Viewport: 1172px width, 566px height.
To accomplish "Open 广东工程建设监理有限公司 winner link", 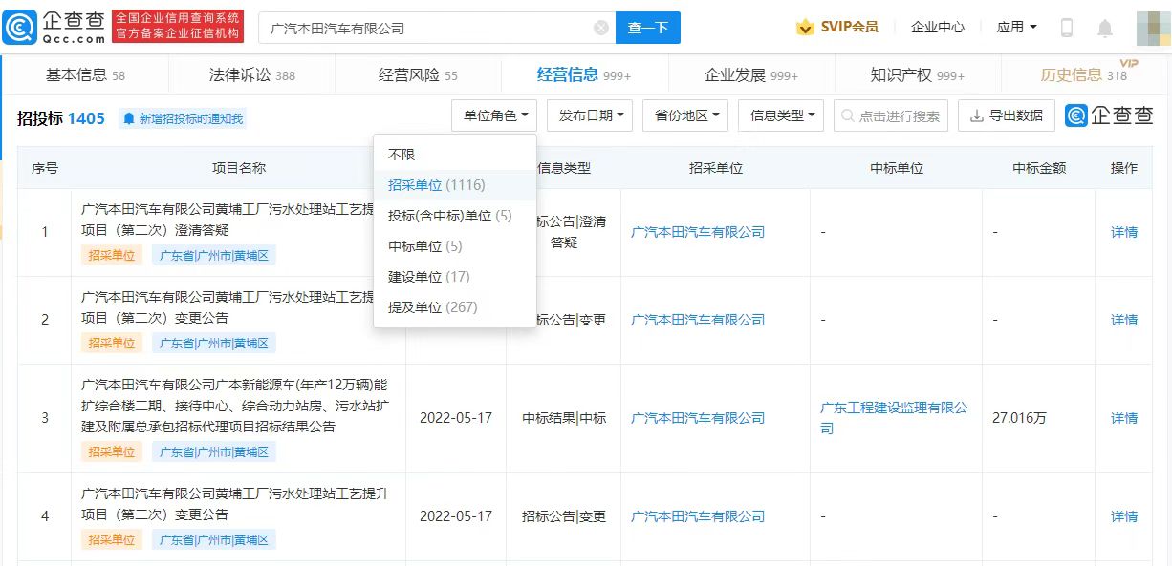I will pos(894,418).
